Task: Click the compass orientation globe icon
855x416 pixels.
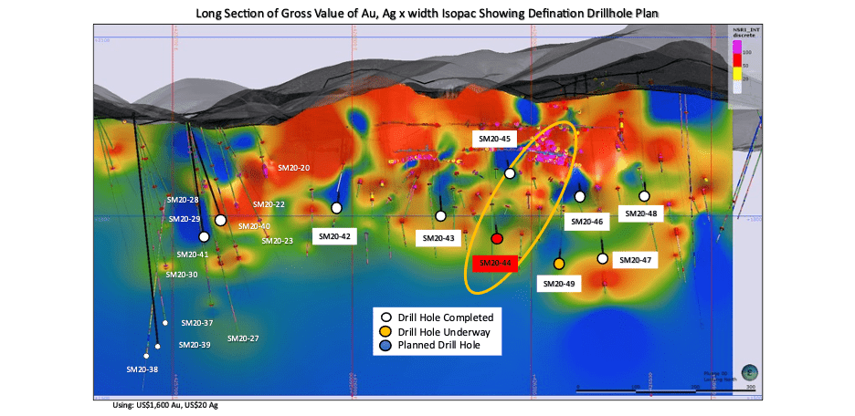Action: pos(749,372)
